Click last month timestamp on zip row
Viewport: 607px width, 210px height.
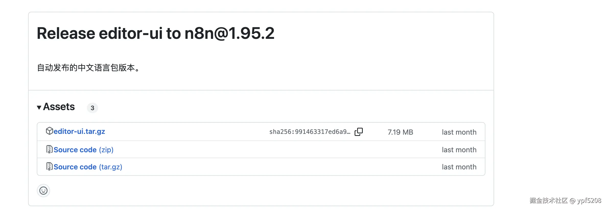(x=459, y=150)
